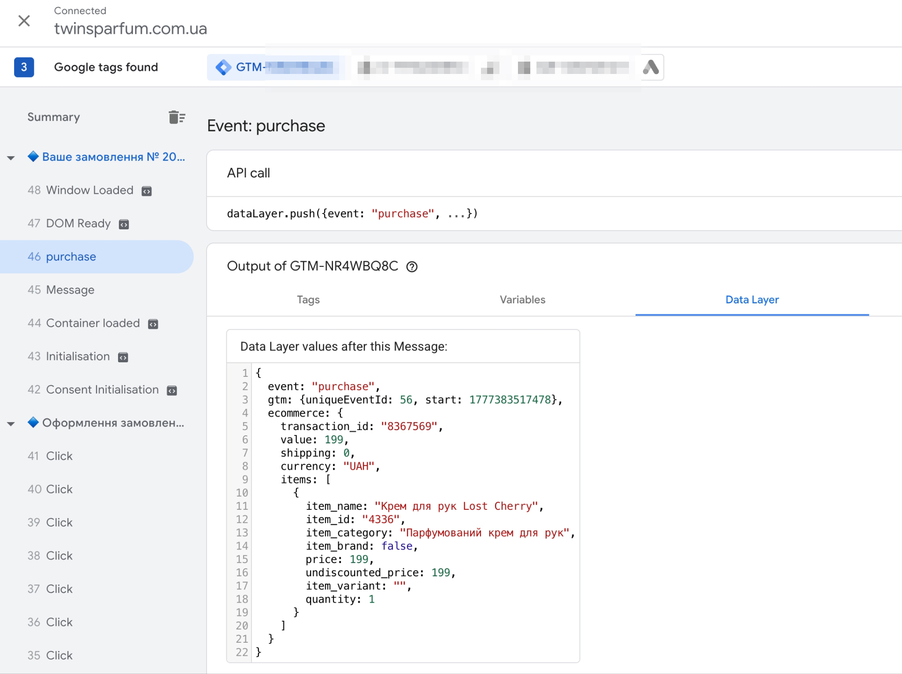Select event 39 Click
The height and width of the screenshot is (674, 902).
[50, 523]
